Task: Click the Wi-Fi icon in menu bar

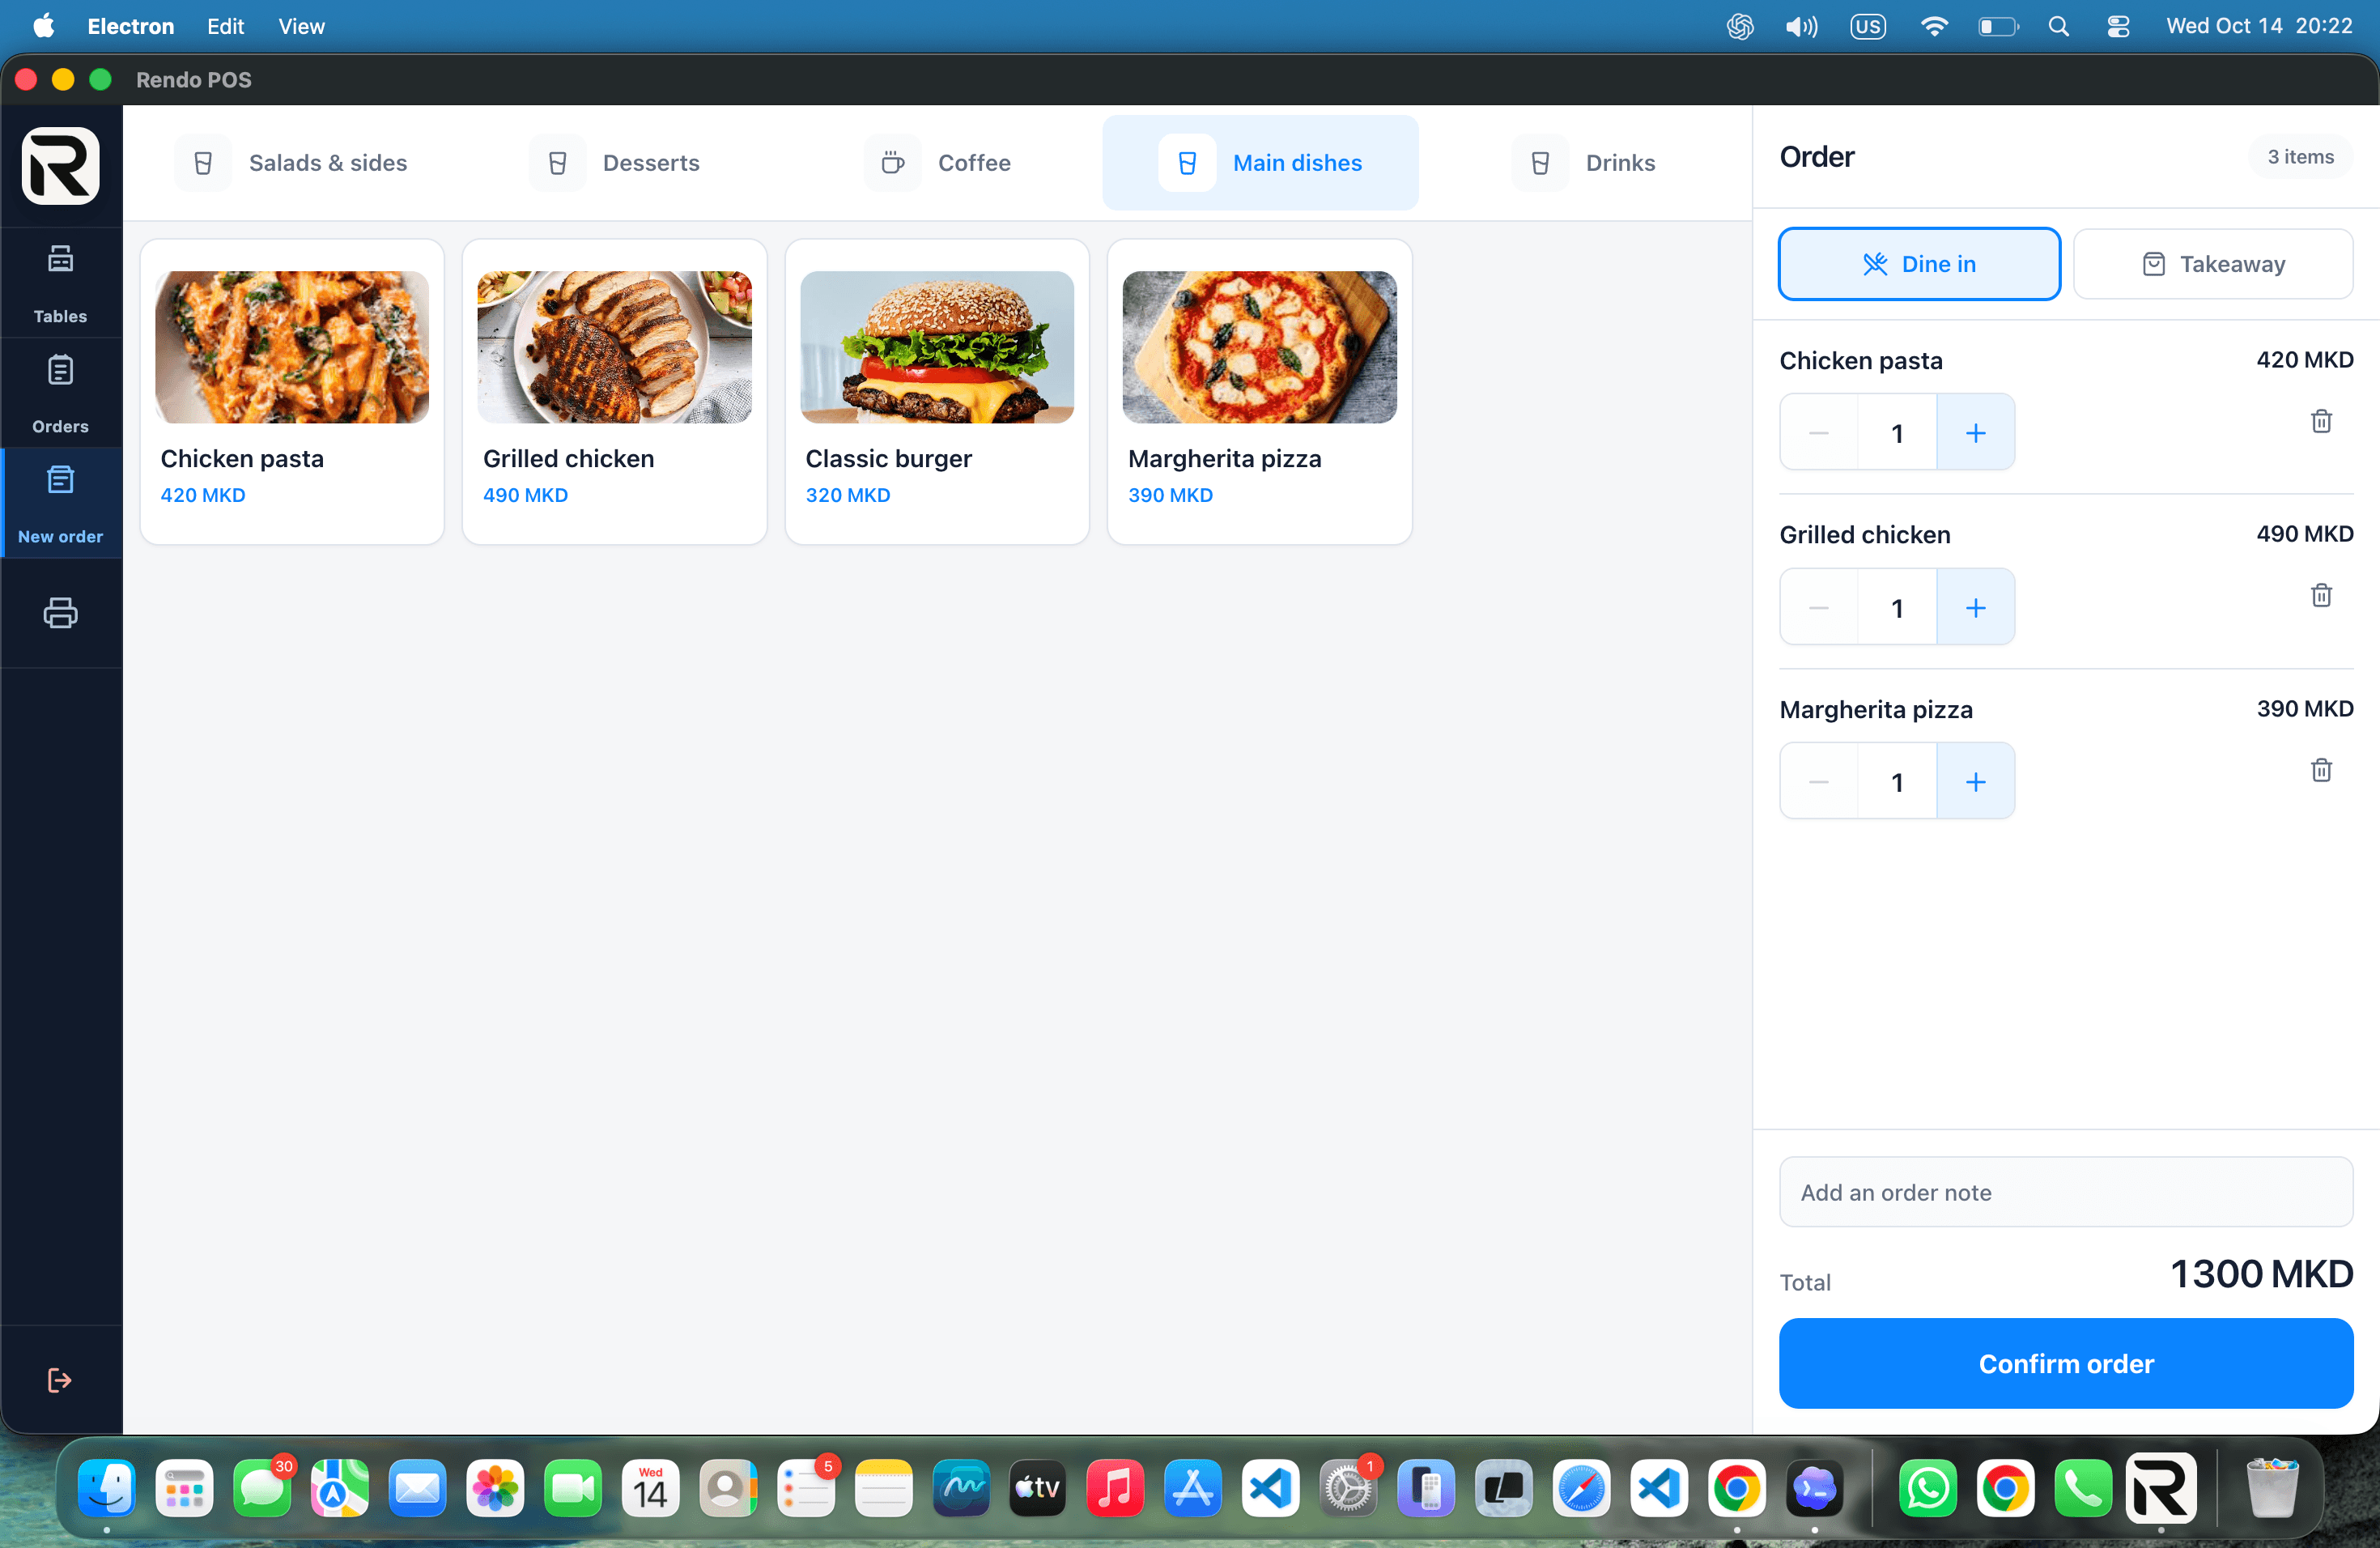Action: coord(1934,26)
